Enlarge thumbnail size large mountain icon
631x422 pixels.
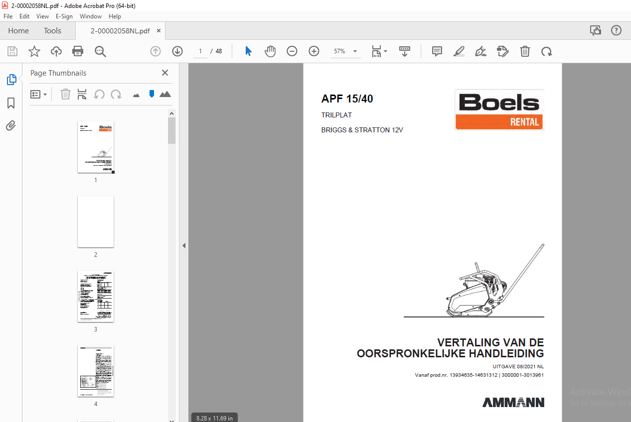(165, 94)
